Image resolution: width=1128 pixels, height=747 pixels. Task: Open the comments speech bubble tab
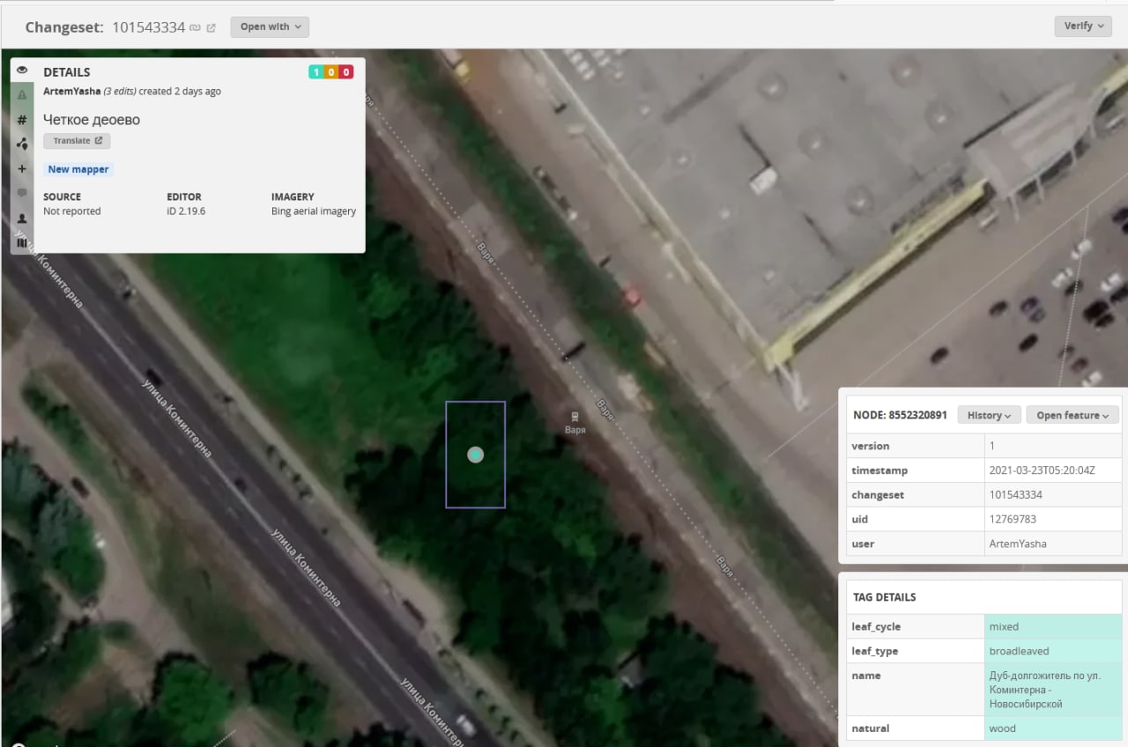click(x=22, y=193)
